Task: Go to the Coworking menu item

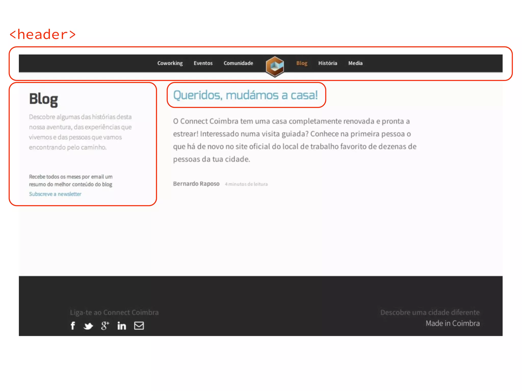Action: pyautogui.click(x=170, y=63)
